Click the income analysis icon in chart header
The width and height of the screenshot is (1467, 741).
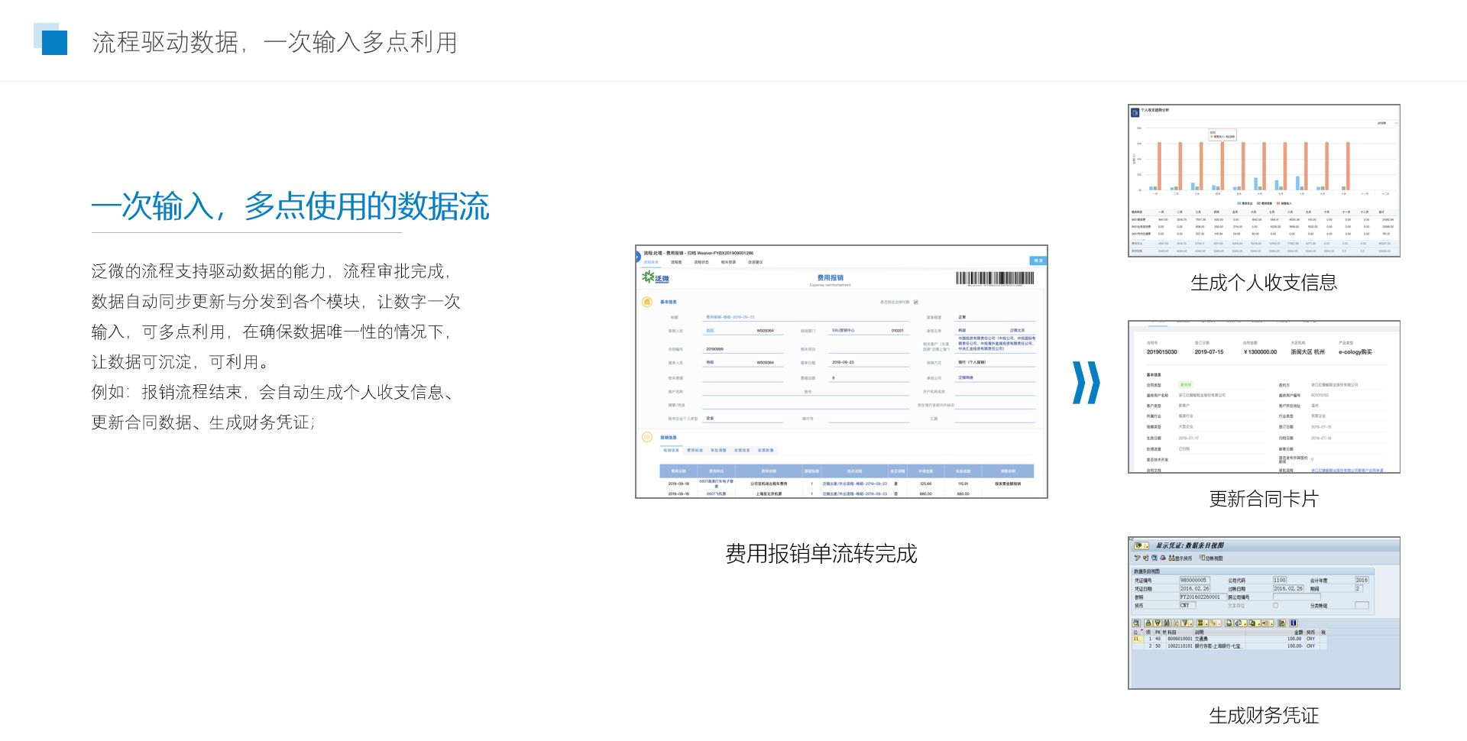coord(1135,112)
